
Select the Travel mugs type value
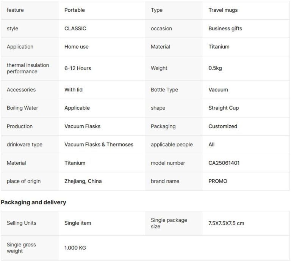coord(223,10)
